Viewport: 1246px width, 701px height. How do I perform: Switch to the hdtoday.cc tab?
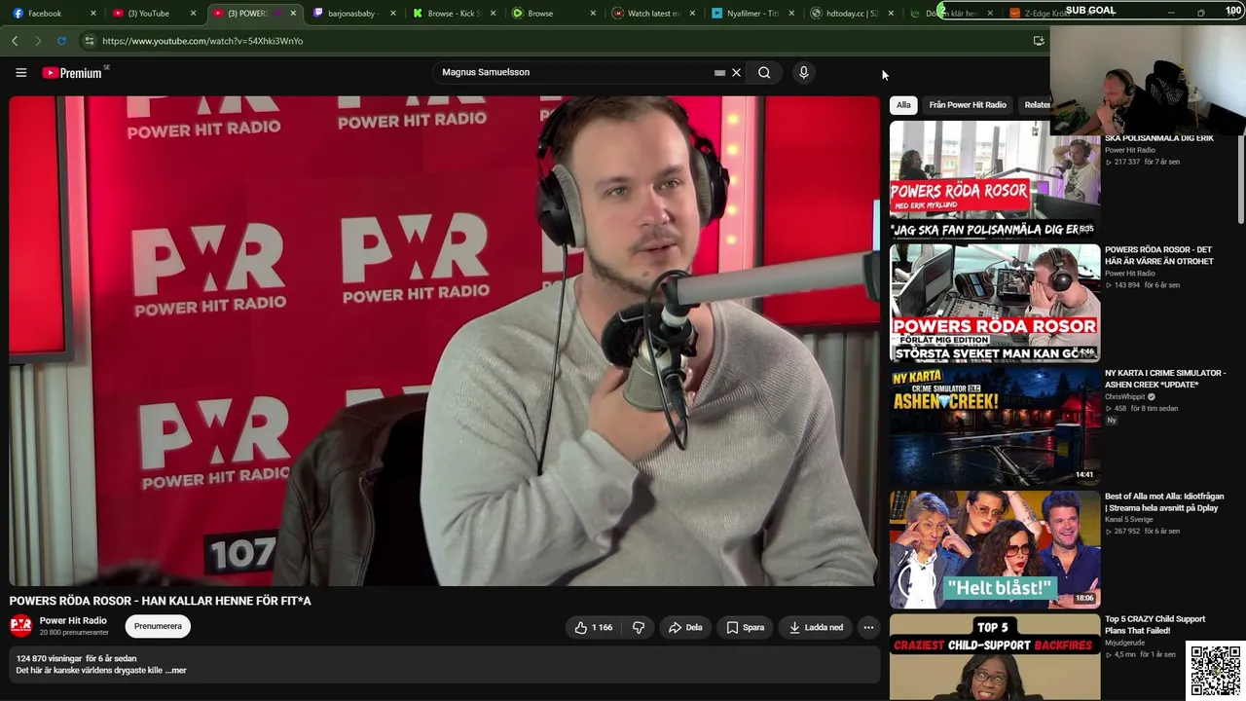pos(854,14)
